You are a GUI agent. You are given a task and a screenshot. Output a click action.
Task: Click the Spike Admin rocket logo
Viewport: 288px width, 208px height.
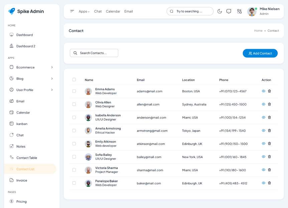pos(12,11)
